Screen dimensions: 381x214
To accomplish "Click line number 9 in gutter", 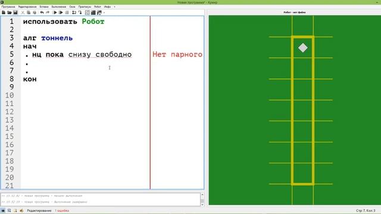I will pos(12,87).
